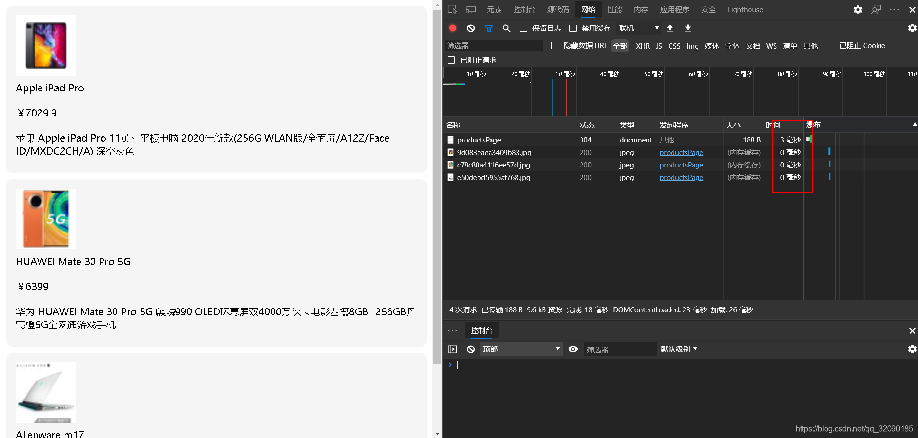This screenshot has width=918, height=438.
Task: Toggle console sidebar icon
Action: 453,349
